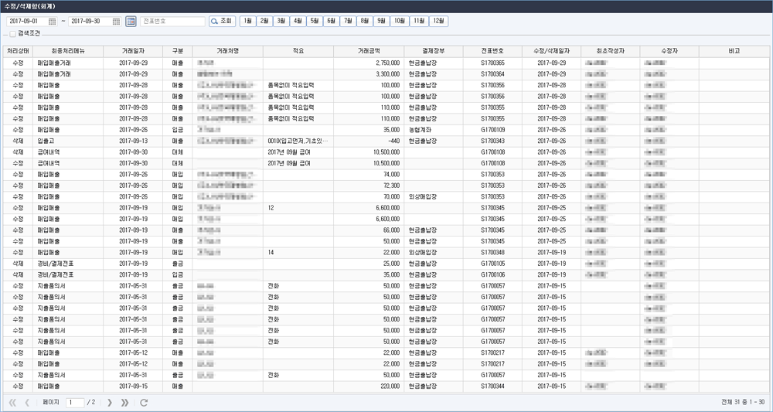Select the 3월 month button
The height and width of the screenshot is (412, 773).
(281, 21)
